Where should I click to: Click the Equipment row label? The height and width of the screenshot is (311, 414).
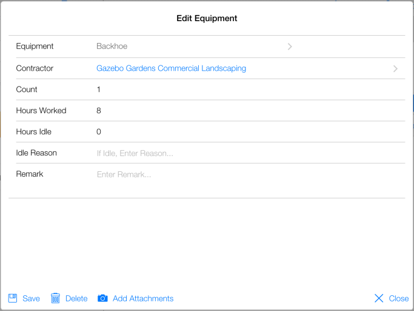click(x=35, y=46)
